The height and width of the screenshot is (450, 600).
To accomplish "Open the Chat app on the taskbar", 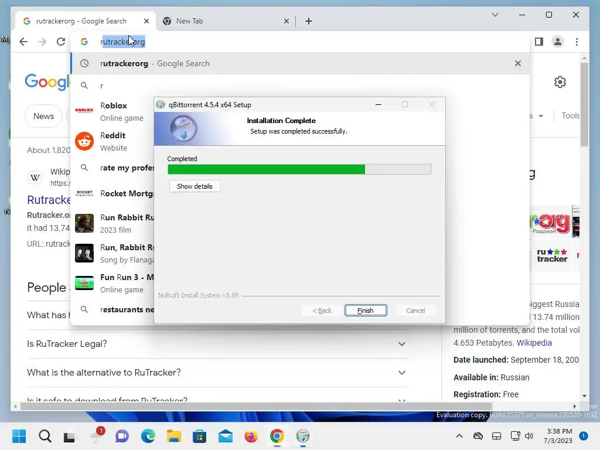I will point(122,436).
